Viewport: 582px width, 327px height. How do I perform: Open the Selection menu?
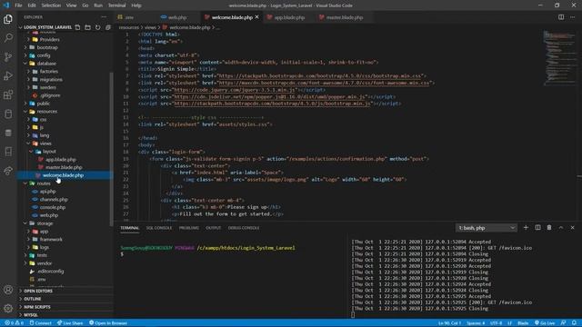(51, 5)
